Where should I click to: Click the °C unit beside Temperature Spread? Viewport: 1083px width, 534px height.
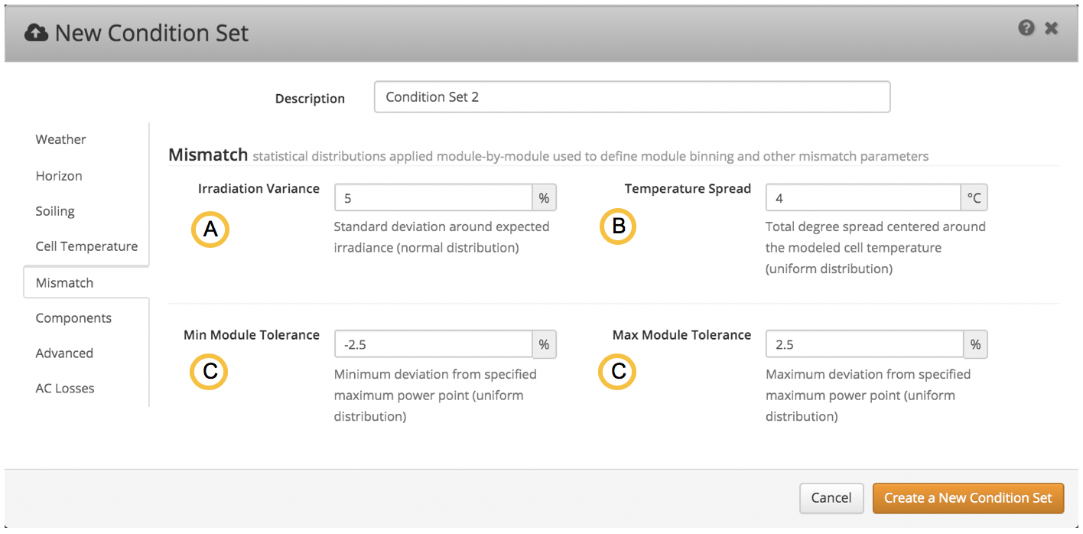pyautogui.click(x=975, y=197)
